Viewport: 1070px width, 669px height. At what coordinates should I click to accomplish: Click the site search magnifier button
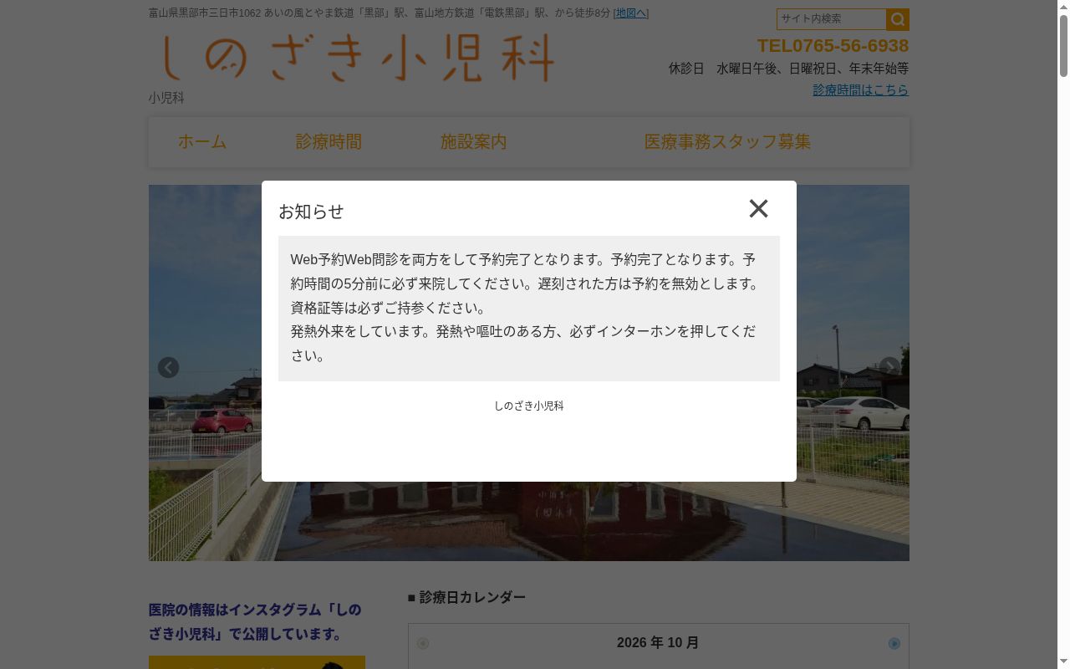[898, 19]
